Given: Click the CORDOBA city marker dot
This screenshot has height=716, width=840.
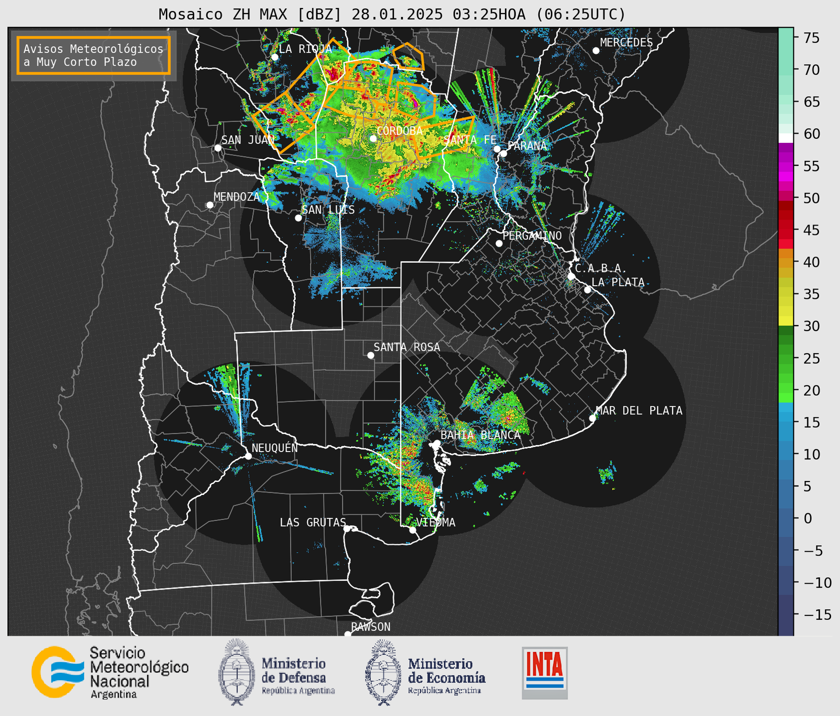Looking at the screenshot, I should click(x=373, y=138).
